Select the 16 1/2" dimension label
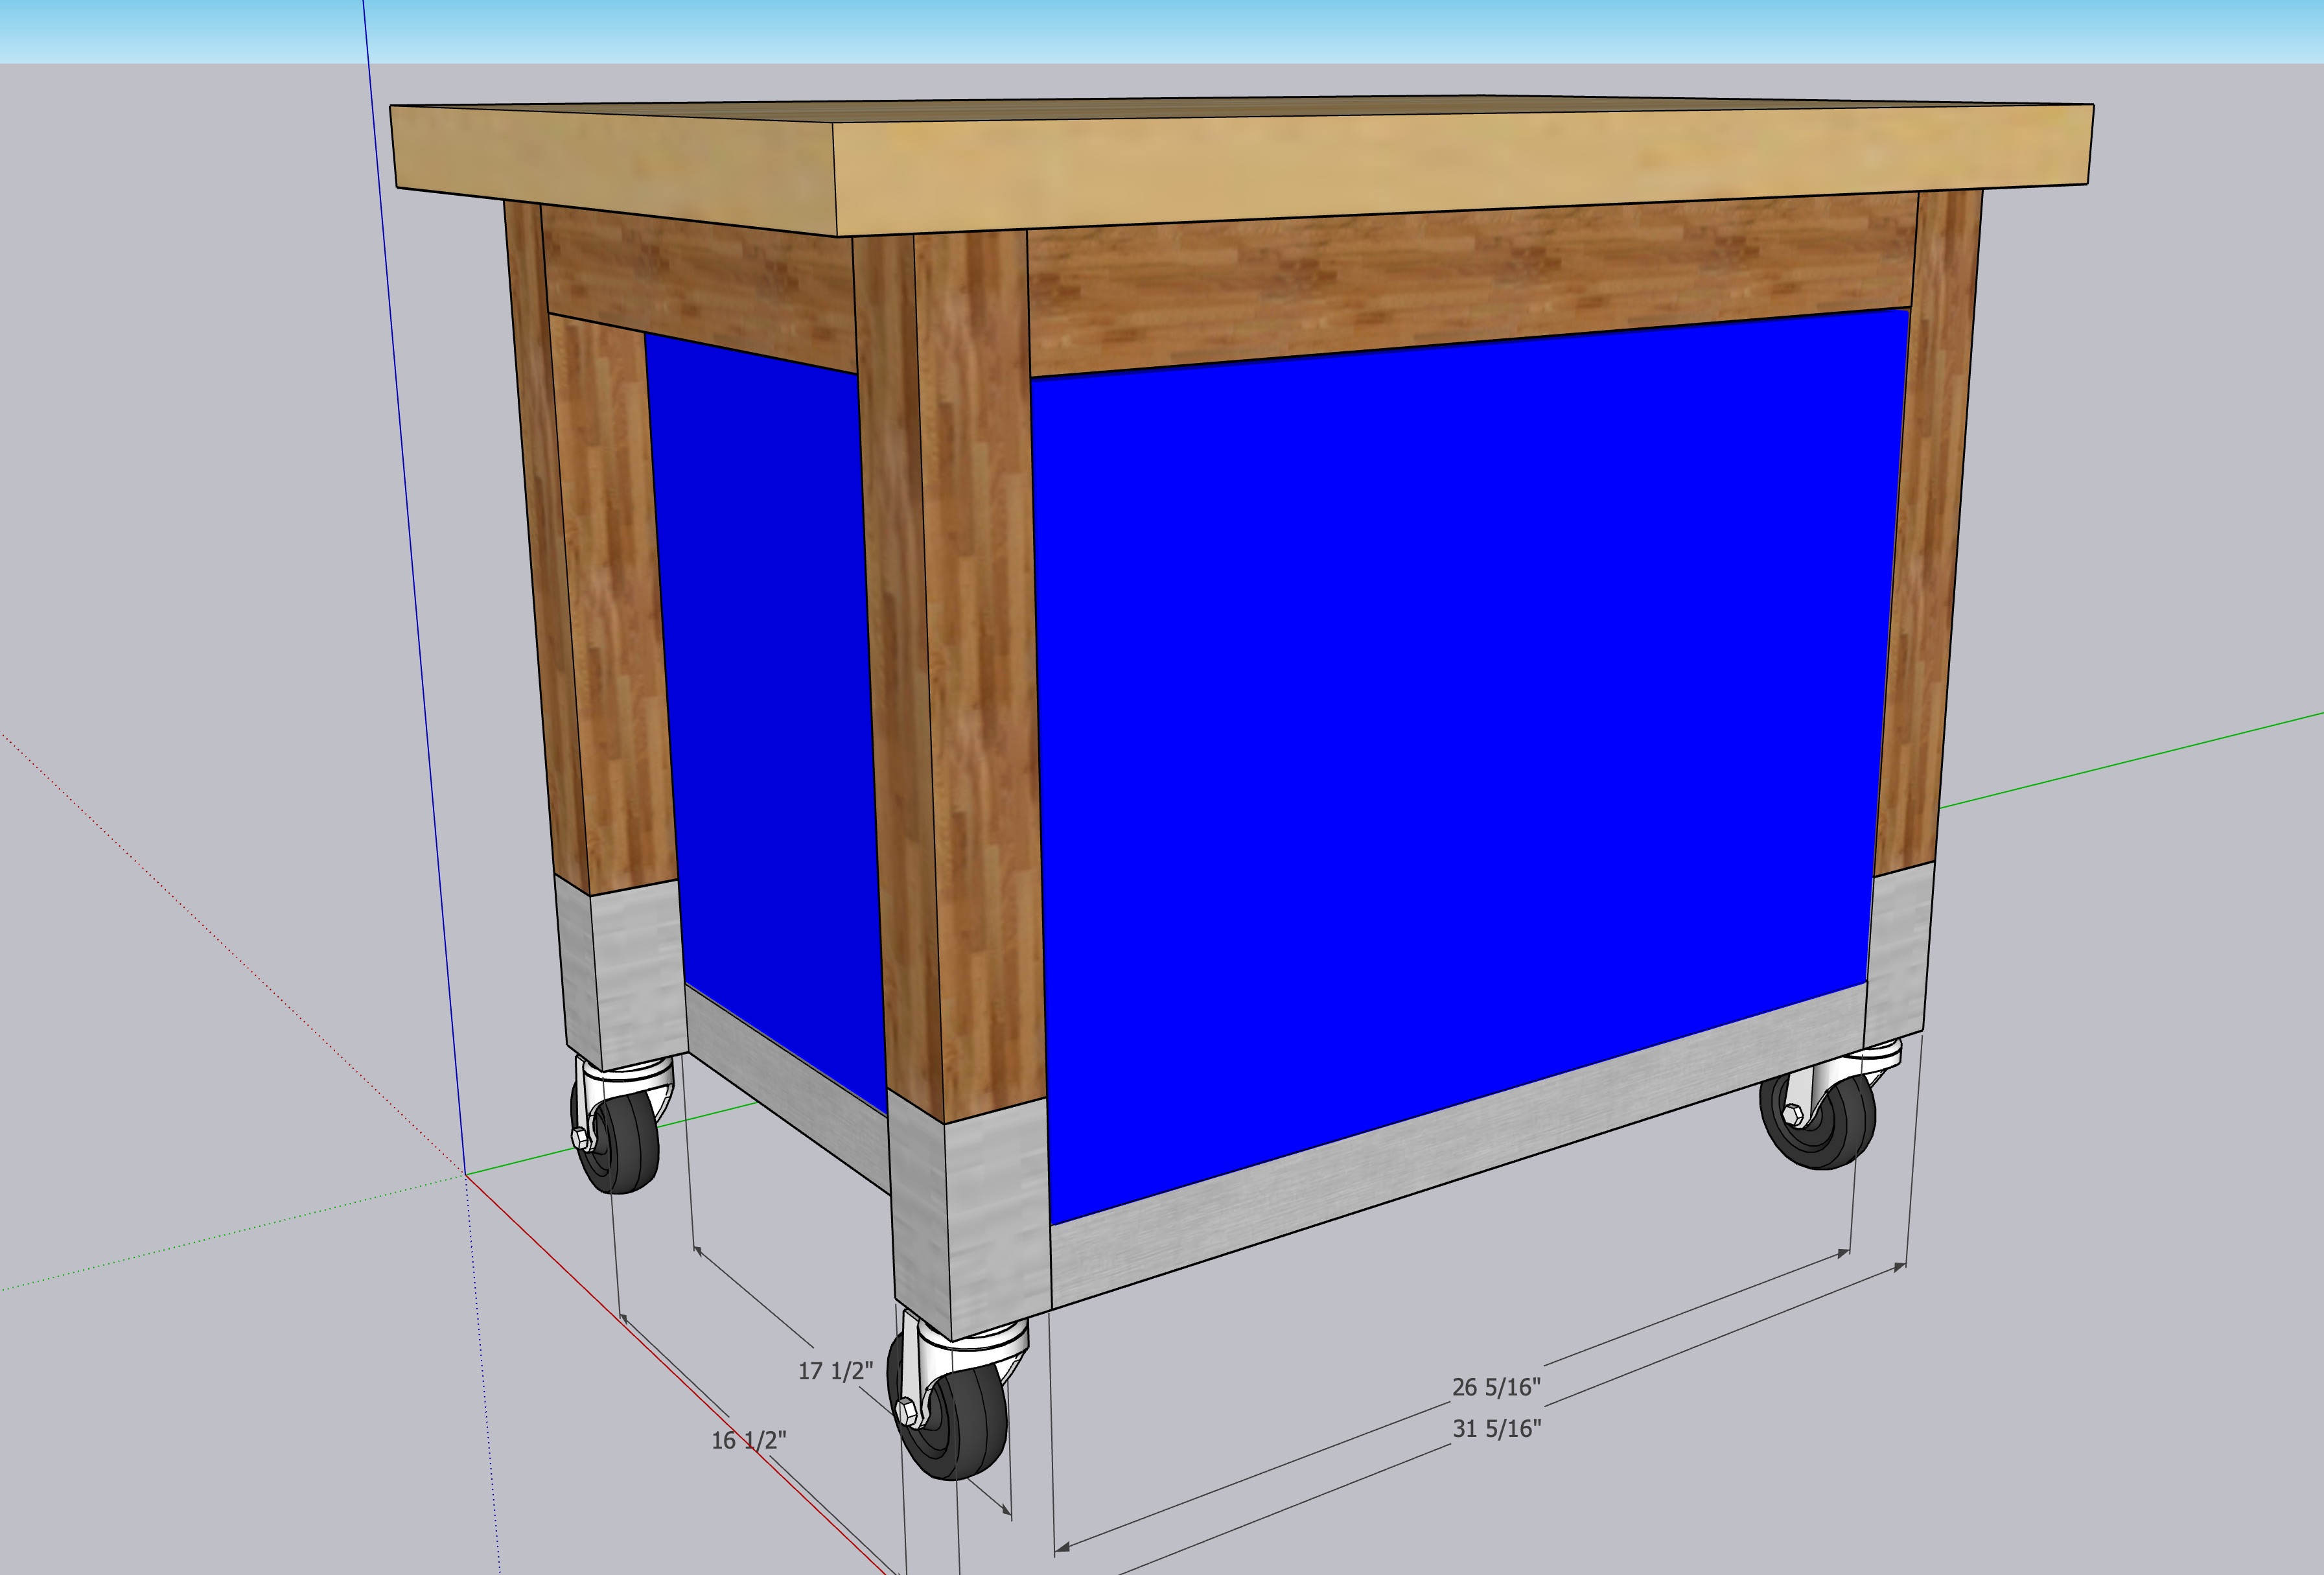2324x1575 pixels. pos(749,1440)
